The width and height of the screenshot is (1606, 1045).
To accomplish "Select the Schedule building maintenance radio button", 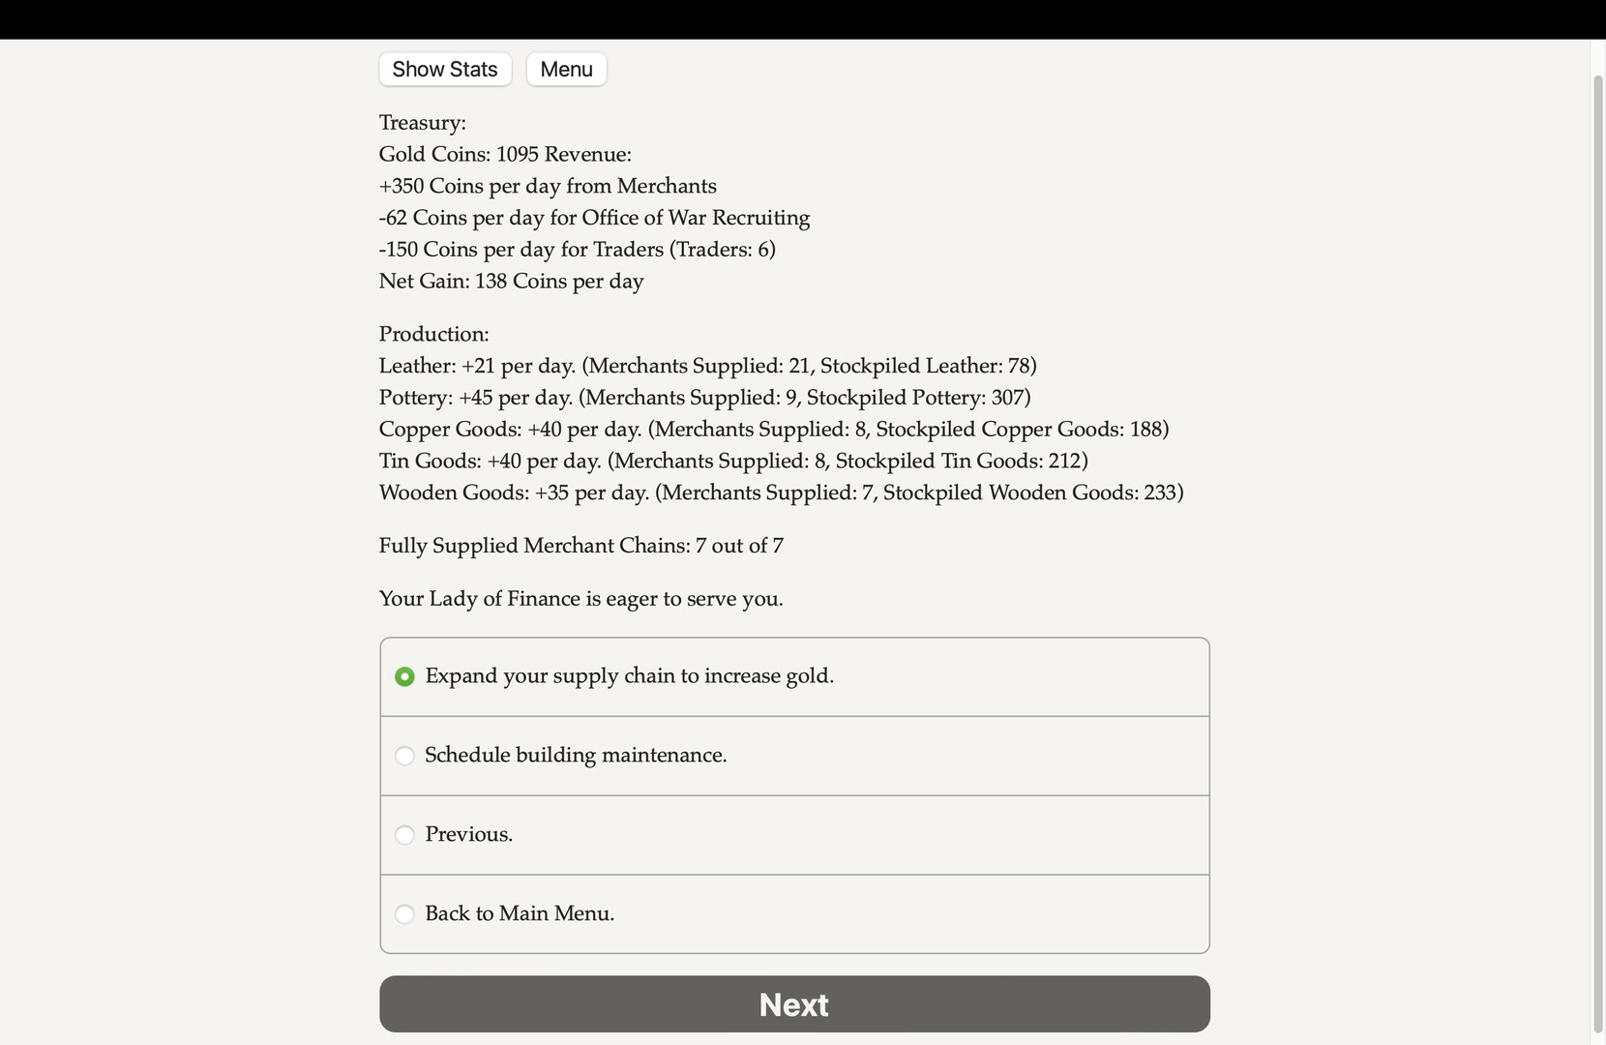I will [404, 756].
